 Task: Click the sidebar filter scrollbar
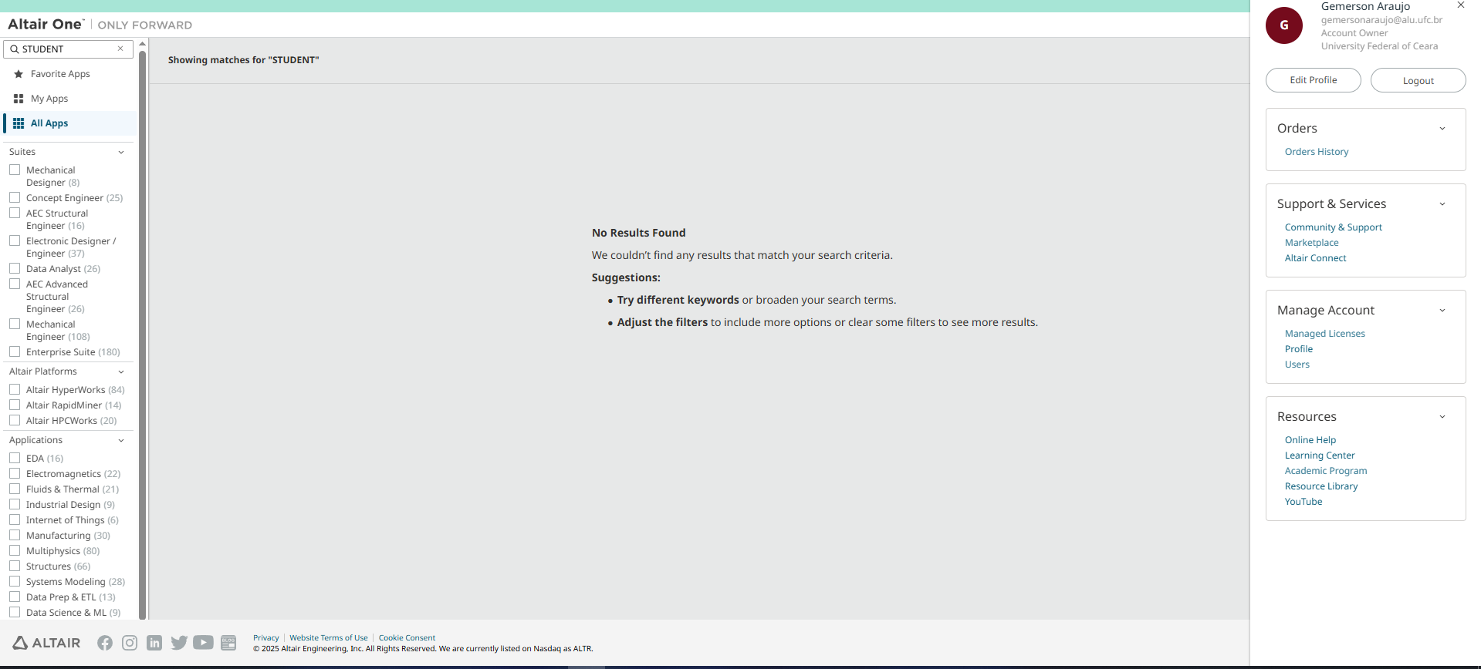click(142, 334)
